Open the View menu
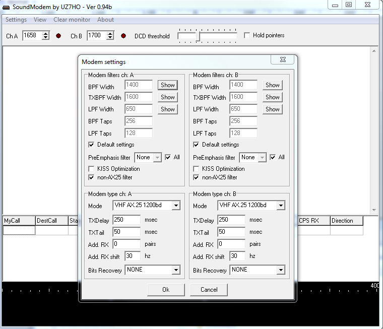 [40, 20]
